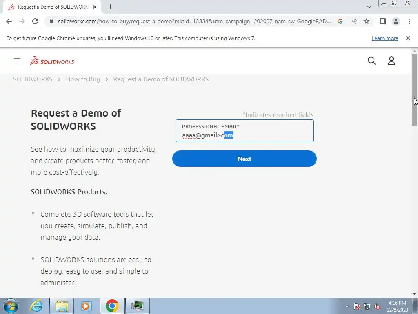Image resolution: width=418 pixels, height=314 pixels.
Task: Open the Windows Start menu
Action: pos(11,306)
